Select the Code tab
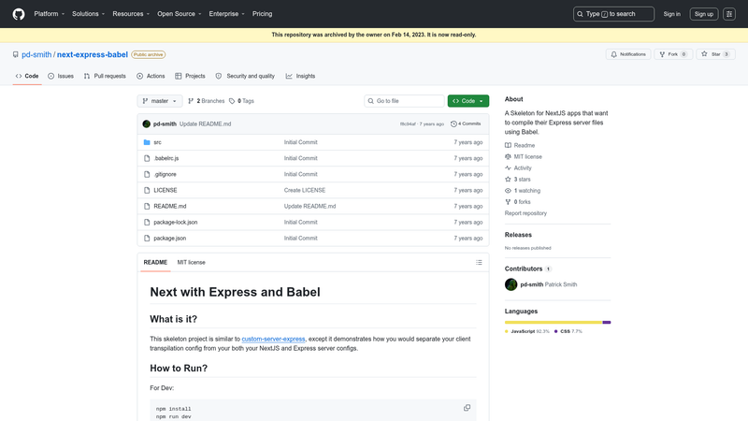 tap(27, 76)
